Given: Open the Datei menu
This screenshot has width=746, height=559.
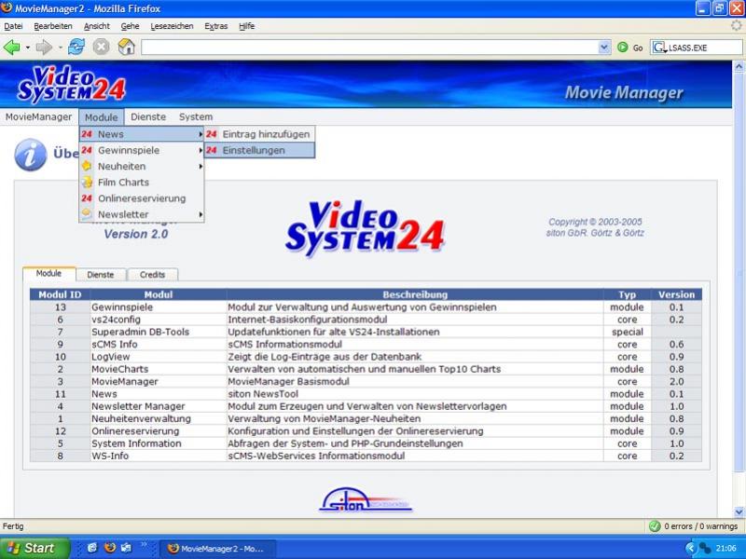Looking at the screenshot, I should coord(13,26).
